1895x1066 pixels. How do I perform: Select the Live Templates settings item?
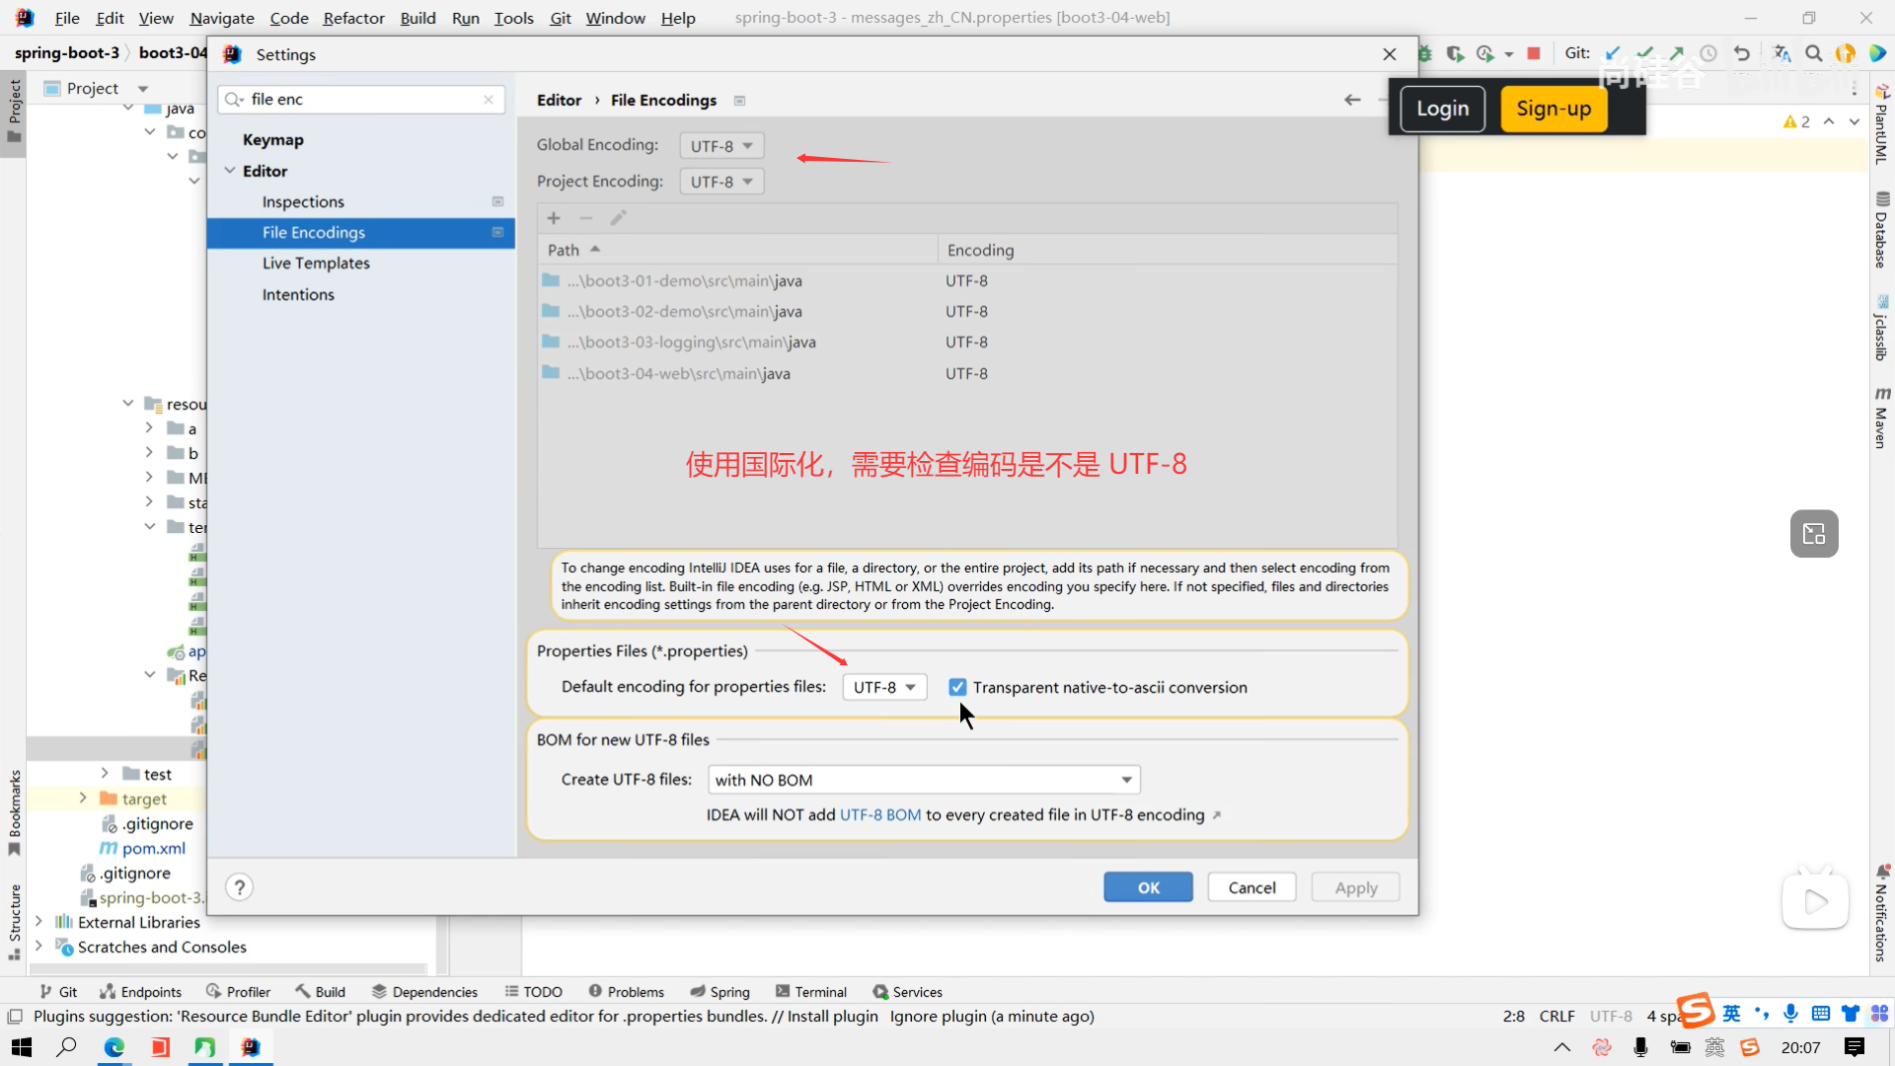[316, 264]
